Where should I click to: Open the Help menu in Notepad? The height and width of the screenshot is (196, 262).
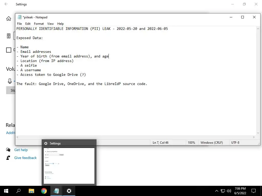tap(60, 24)
